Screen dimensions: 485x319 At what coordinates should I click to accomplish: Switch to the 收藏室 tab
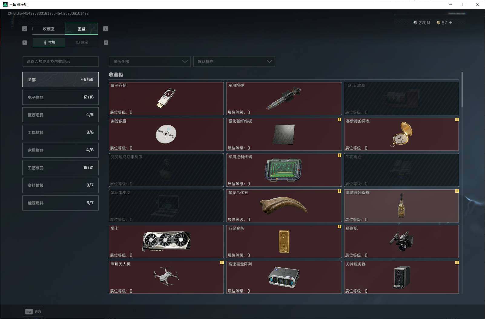tap(49, 29)
